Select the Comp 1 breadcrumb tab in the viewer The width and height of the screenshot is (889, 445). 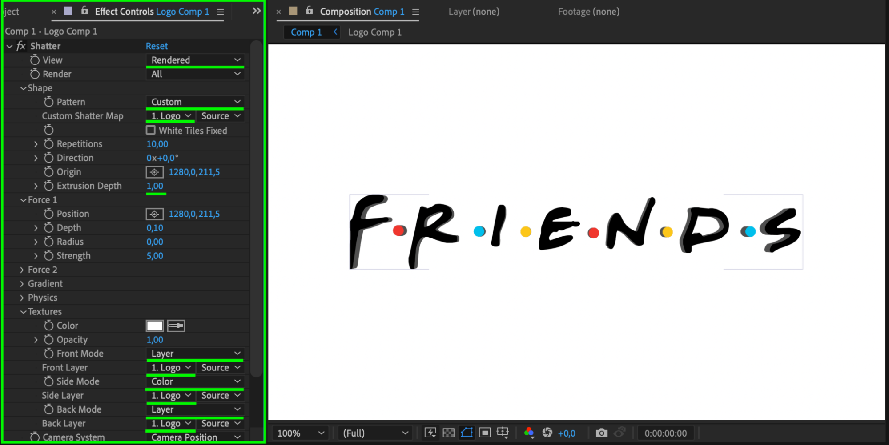point(306,32)
